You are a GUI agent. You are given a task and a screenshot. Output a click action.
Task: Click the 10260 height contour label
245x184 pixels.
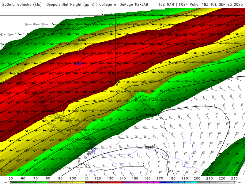tap(81, 40)
